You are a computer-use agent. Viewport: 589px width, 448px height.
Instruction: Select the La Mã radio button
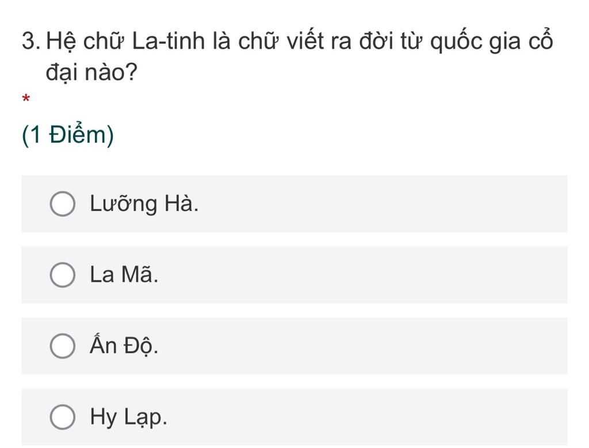[62, 274]
